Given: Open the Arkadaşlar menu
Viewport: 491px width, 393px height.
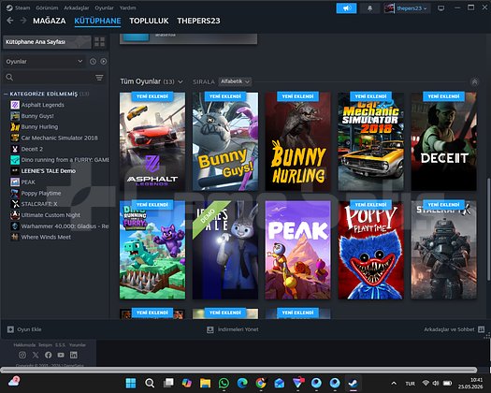Looking at the screenshot, I should [77, 7].
